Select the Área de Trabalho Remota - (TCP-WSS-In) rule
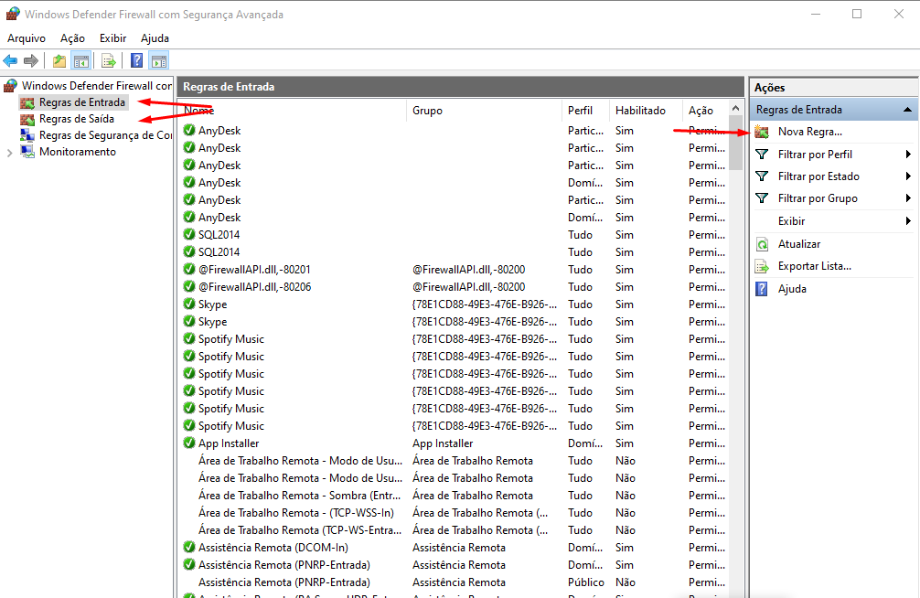This screenshot has height=598, width=920. 296,513
